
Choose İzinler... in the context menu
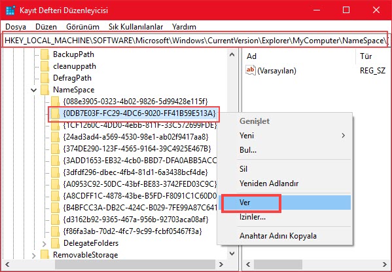pyautogui.click(x=285, y=217)
